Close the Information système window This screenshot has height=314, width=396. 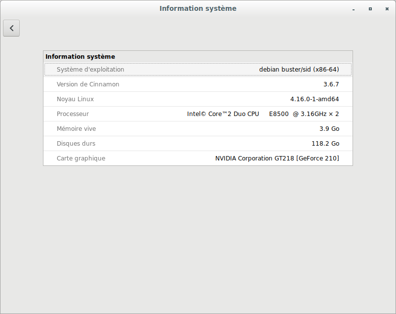tap(386, 9)
